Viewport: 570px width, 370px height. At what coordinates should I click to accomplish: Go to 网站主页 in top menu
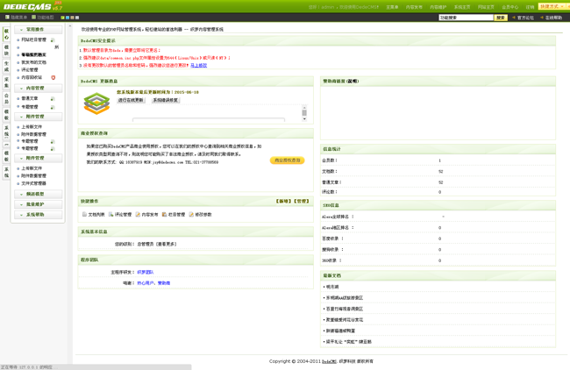coord(486,7)
